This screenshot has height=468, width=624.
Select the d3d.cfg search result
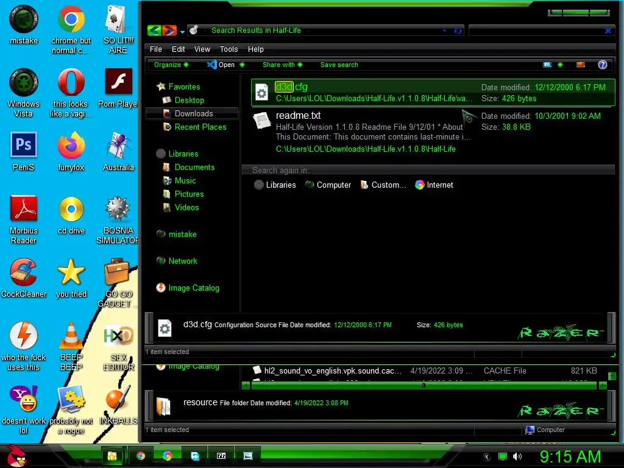433,93
